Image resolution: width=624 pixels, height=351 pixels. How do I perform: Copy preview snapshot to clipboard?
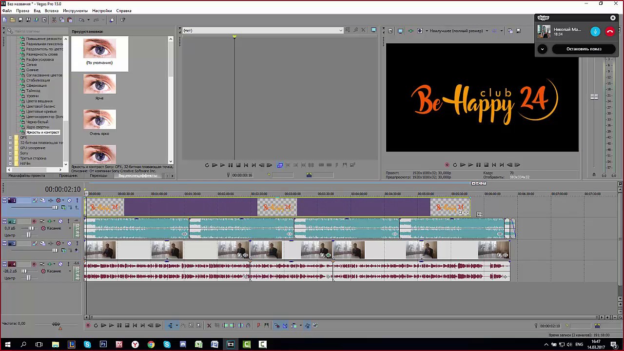[x=510, y=31]
